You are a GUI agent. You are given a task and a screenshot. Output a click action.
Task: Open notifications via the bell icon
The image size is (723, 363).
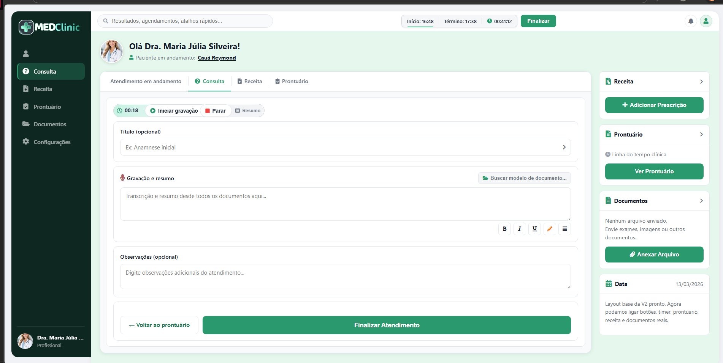pyautogui.click(x=691, y=21)
